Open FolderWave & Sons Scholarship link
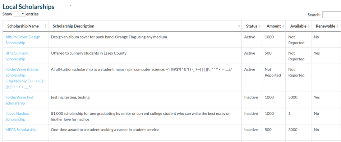This screenshot has width=341, height=142. [25, 78]
